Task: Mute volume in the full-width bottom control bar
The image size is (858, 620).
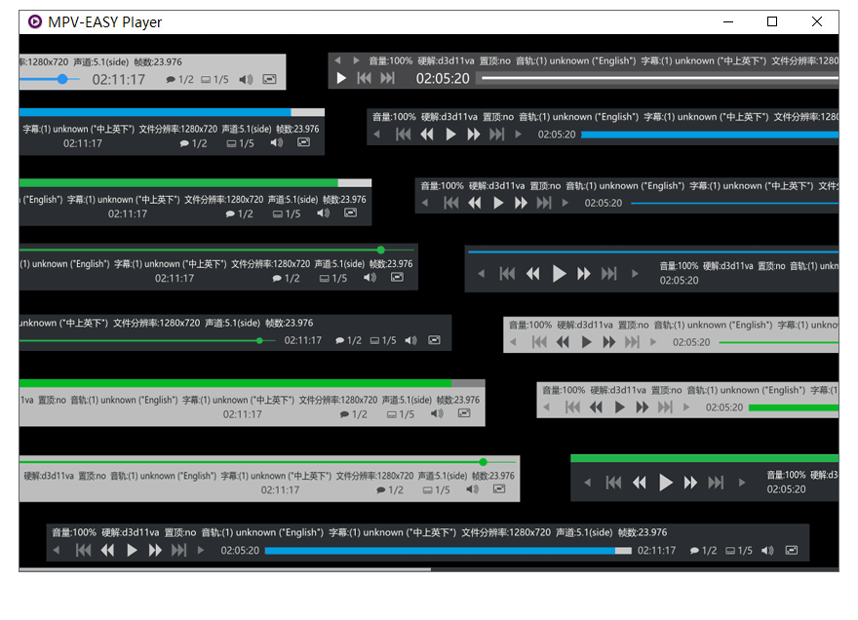Action: (767, 550)
